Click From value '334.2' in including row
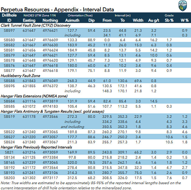This screenshot has height=190, width=191. pyautogui.click(x=107, y=122)
